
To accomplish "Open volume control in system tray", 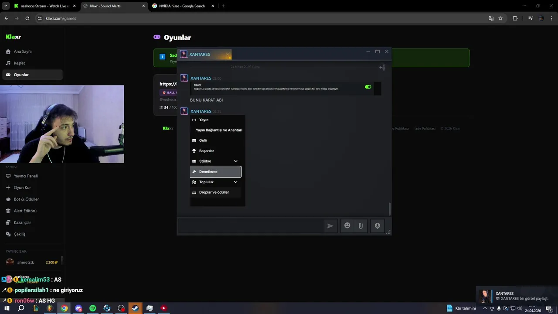I will click(x=520, y=308).
